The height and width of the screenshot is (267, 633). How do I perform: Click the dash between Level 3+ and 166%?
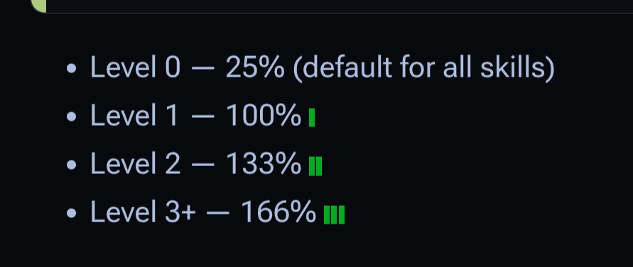218,214
